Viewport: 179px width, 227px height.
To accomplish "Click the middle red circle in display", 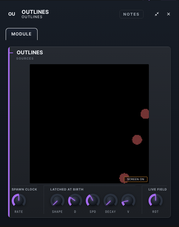I will coord(137,140).
